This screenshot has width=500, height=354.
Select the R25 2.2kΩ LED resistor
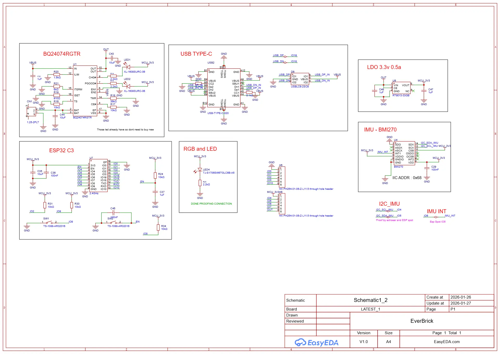coord(200,183)
